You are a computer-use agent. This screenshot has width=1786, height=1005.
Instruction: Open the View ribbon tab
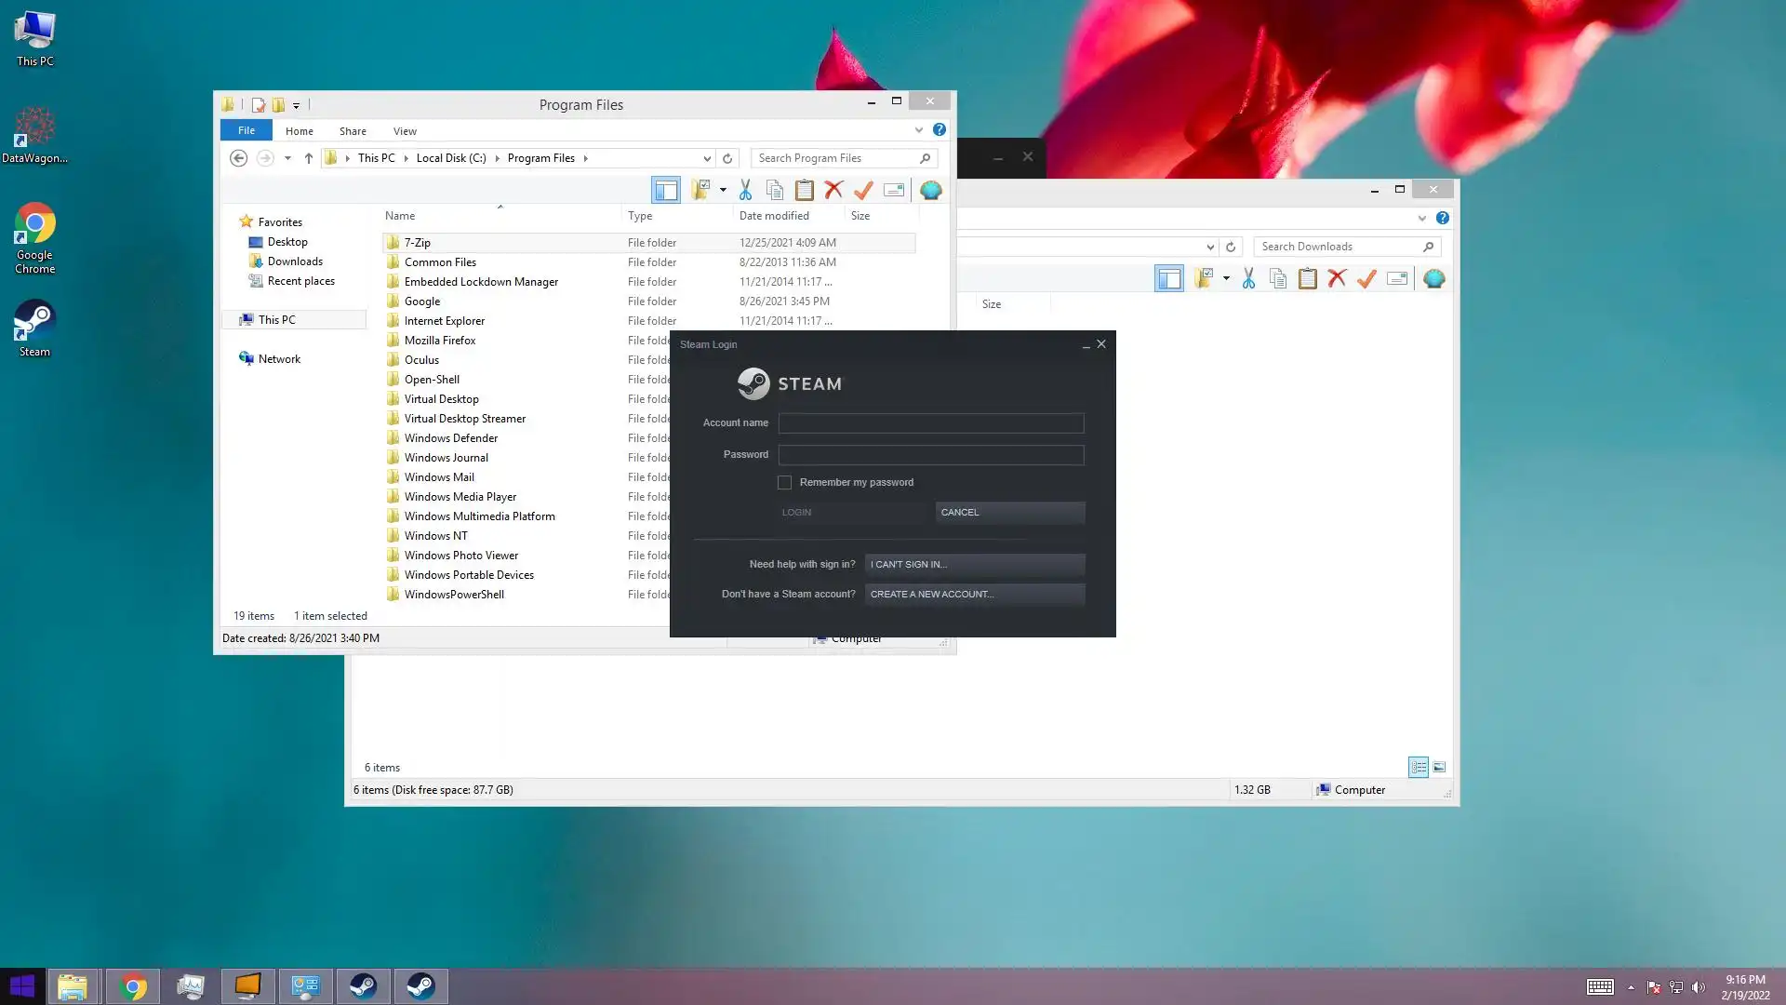tap(405, 131)
